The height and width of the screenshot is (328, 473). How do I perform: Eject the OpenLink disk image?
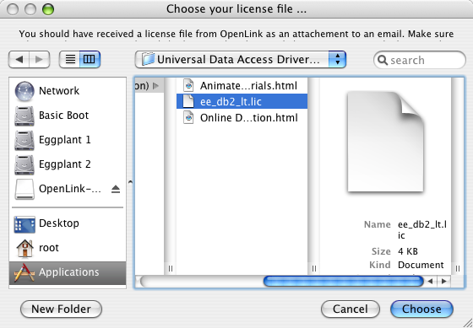point(116,189)
